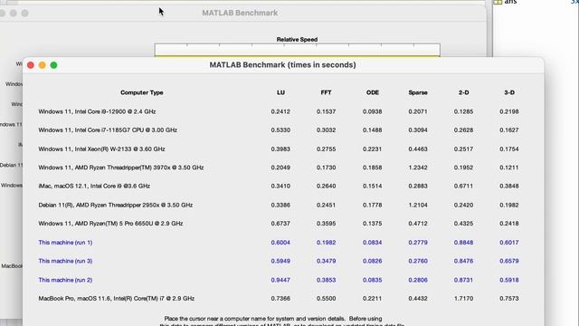Click 2-D value 0.2628 for i7-1185G7
Image resolution: width=579 pixels, height=326 pixels.
tap(463, 130)
